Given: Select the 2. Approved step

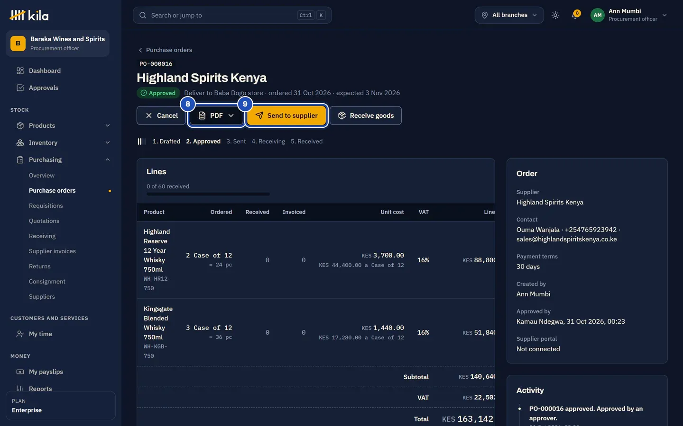Looking at the screenshot, I should click(203, 141).
